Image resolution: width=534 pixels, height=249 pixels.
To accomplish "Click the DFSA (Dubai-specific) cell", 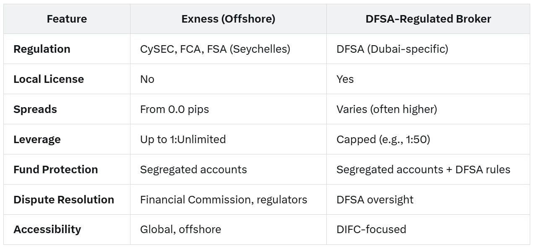I will point(392,49).
